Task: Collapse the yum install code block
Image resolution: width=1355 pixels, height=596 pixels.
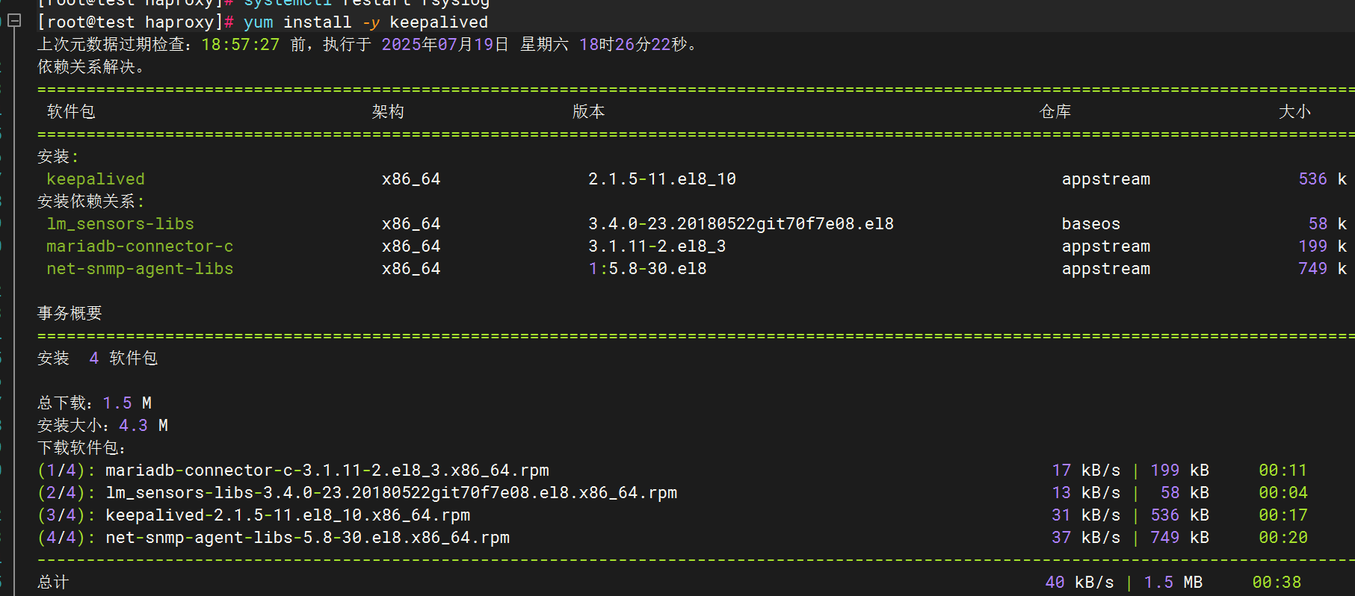Action: tap(14, 21)
